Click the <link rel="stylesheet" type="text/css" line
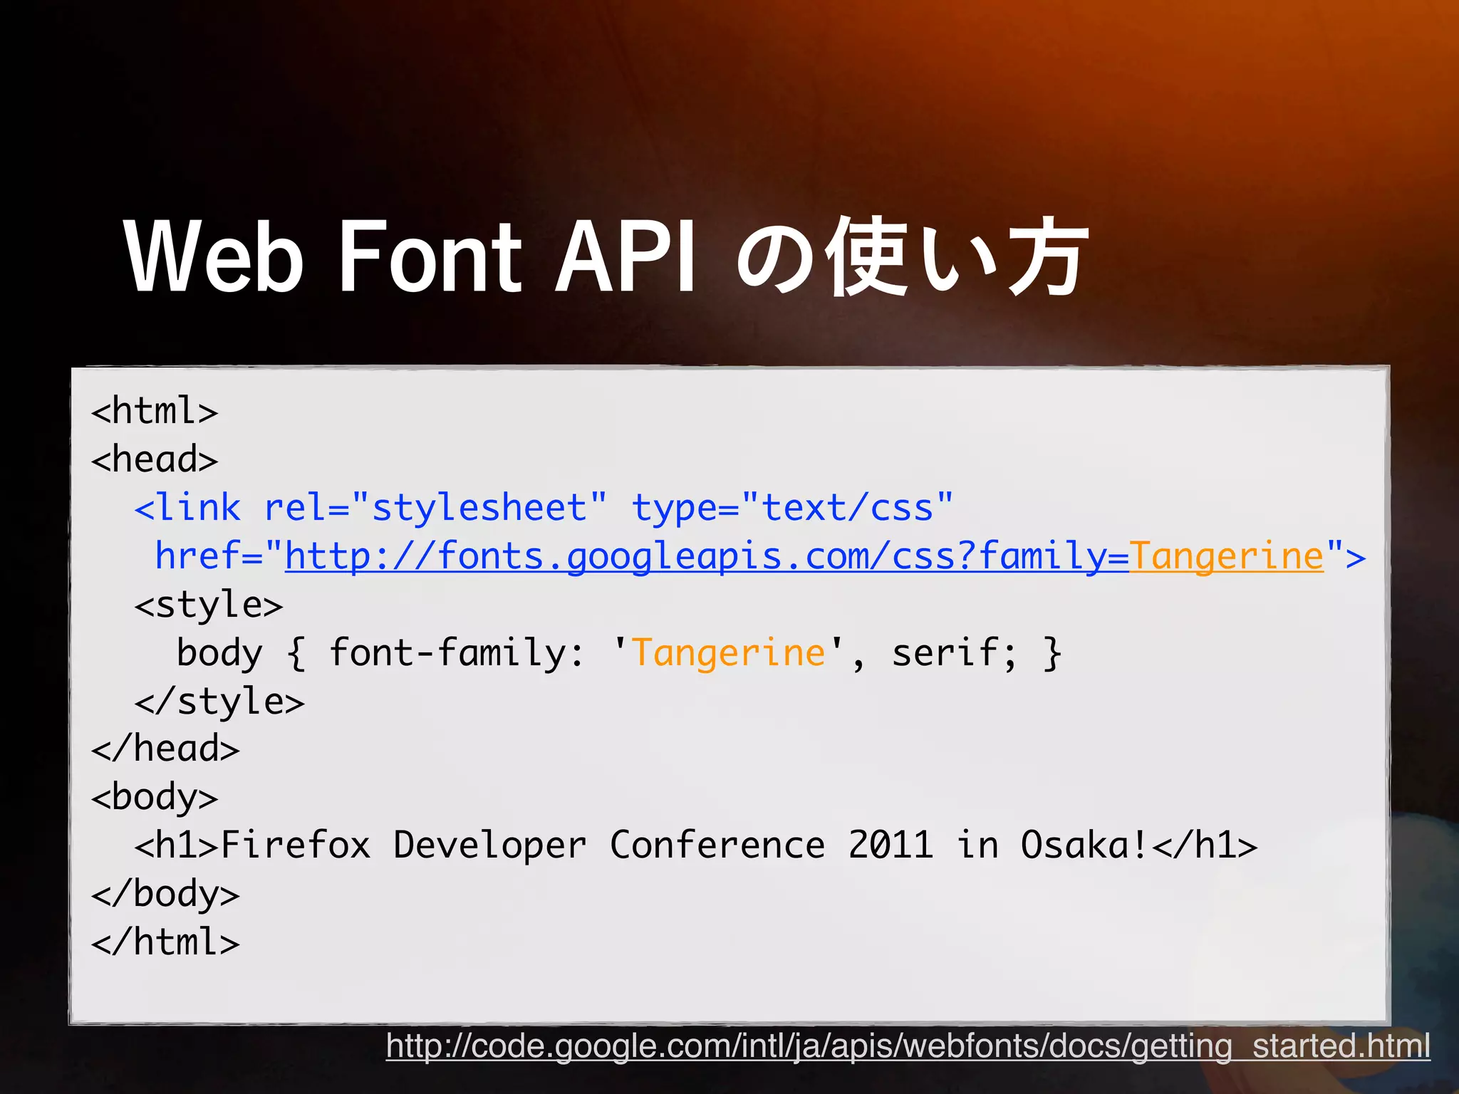This screenshot has height=1094, width=1459. (x=544, y=508)
